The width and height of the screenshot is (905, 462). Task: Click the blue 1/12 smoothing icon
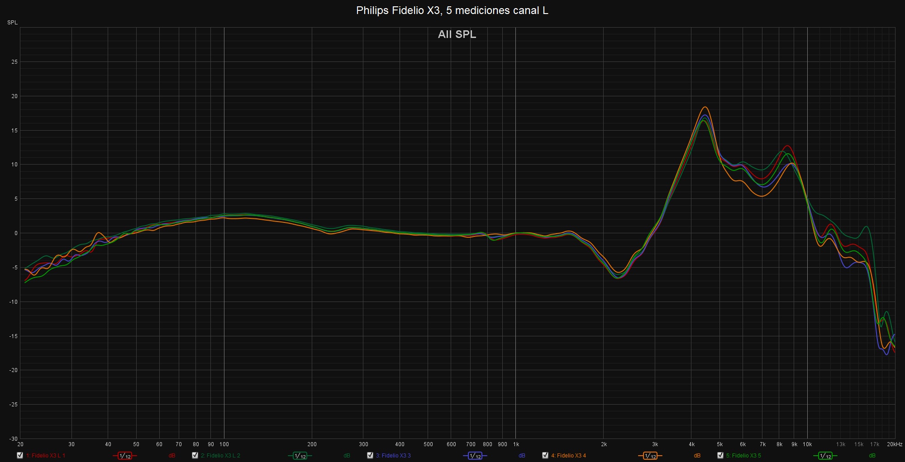(x=475, y=456)
